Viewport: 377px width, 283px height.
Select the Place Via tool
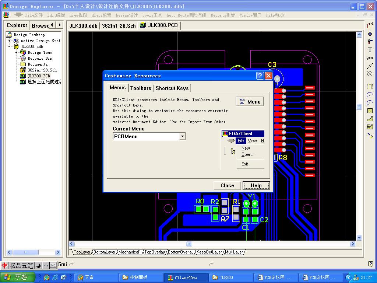[370, 42]
